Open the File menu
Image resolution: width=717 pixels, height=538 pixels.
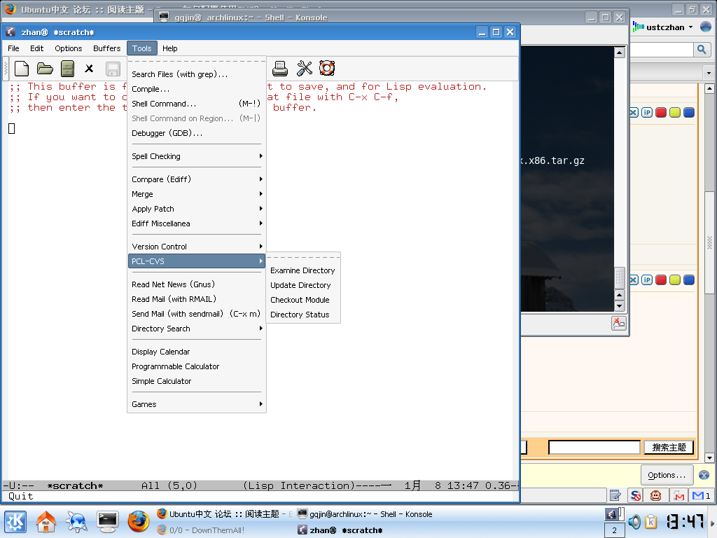(x=14, y=48)
